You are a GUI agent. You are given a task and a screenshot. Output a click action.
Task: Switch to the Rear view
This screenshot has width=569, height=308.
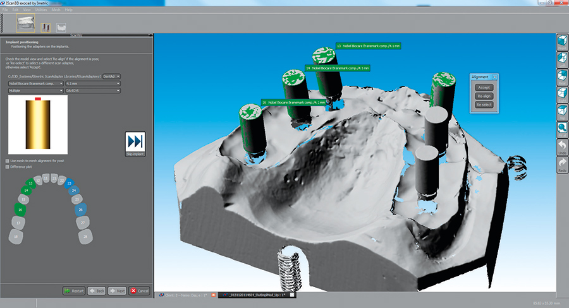coord(562,77)
